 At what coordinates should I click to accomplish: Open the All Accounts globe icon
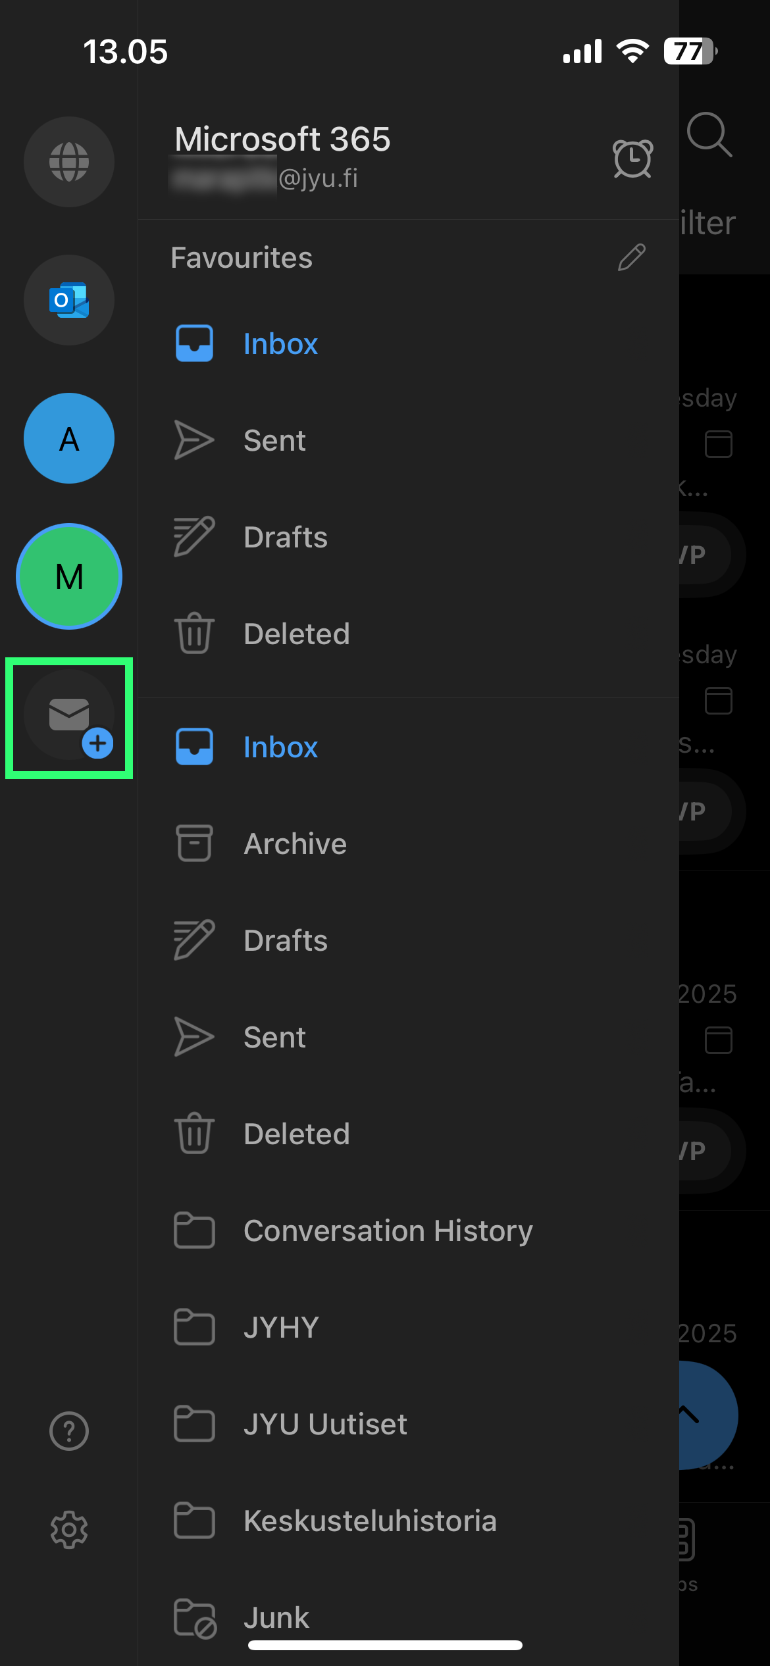pos(69,162)
